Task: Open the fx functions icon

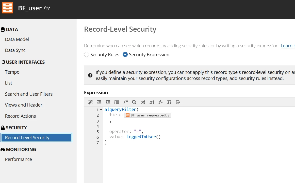Action: [160, 102]
